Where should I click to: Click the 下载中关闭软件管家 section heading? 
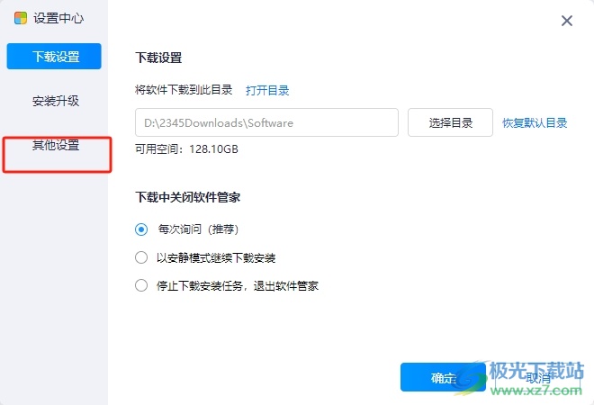tap(187, 196)
